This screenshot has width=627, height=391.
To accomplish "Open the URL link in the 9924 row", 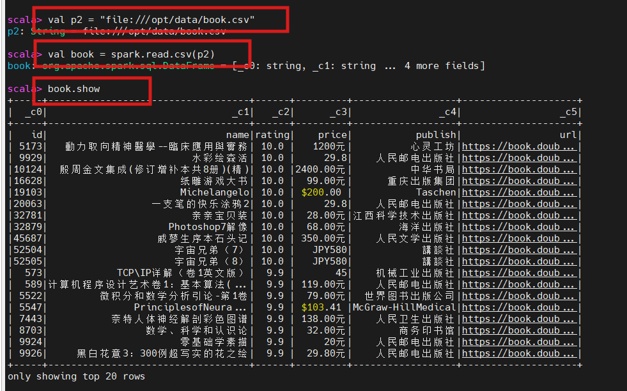I will [x=518, y=342].
